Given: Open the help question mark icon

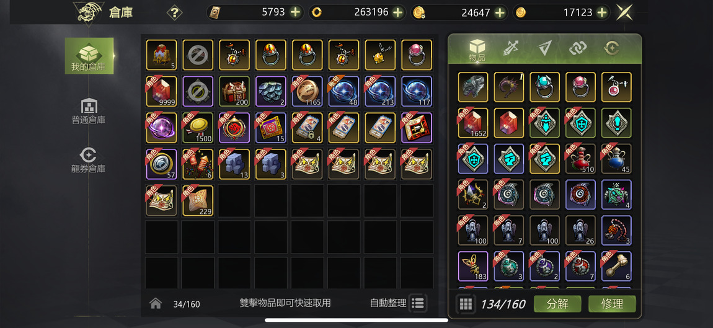Looking at the screenshot, I should [175, 12].
